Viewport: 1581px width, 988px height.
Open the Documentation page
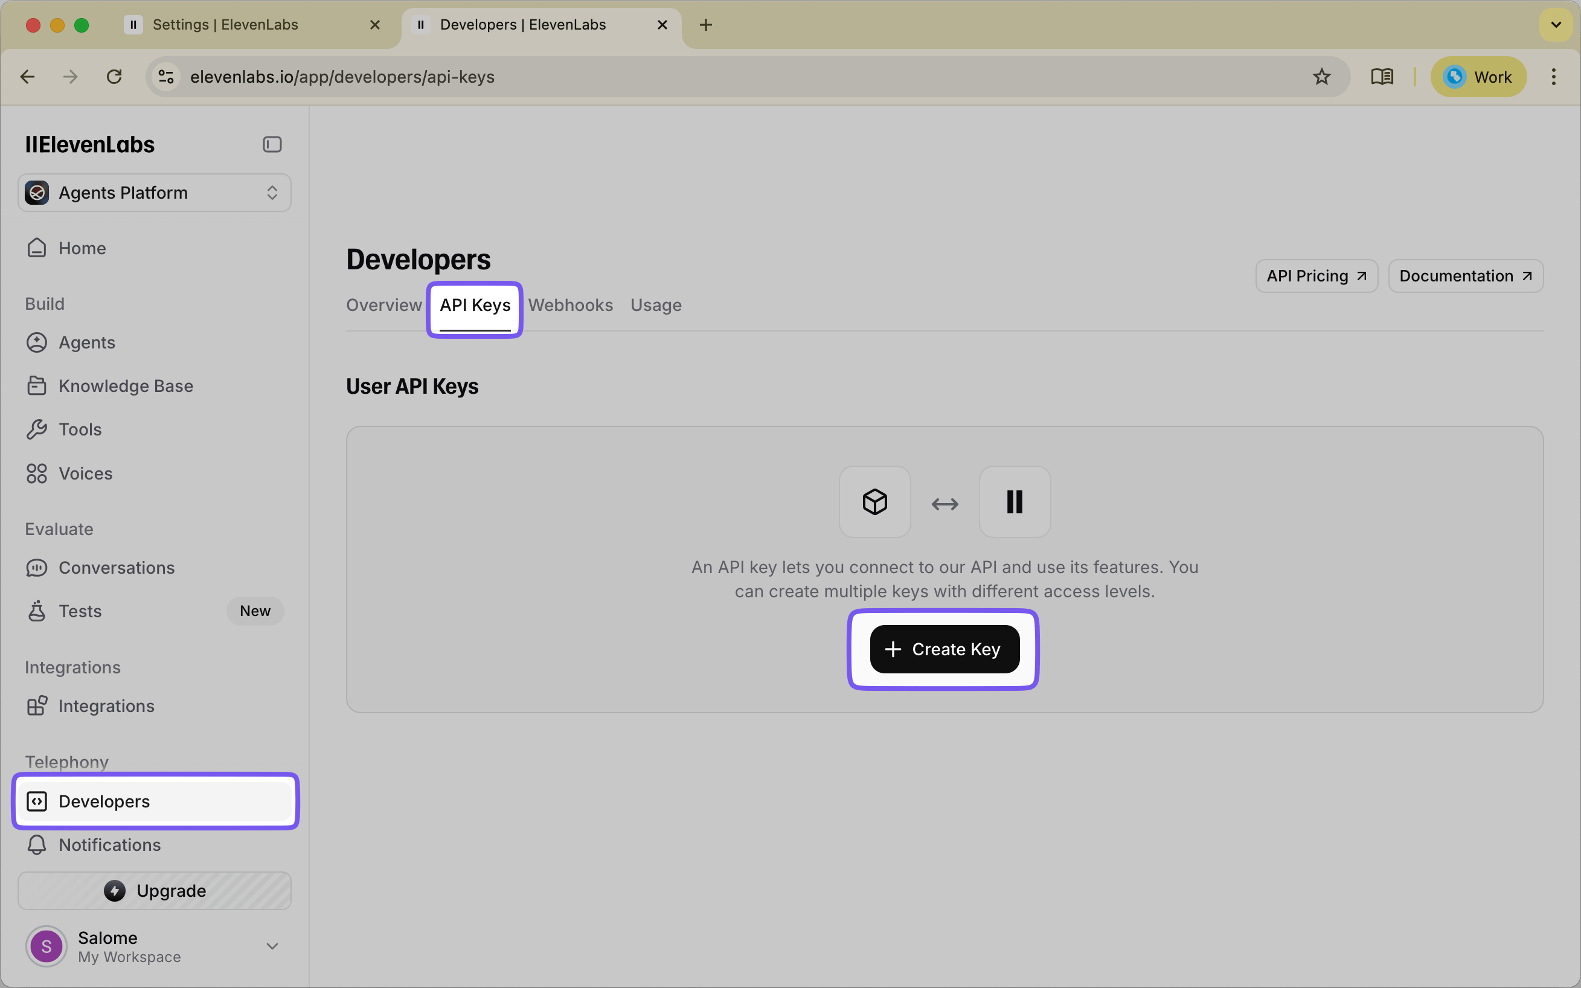1464,275
